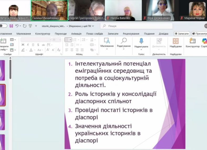This screenshot has height=150, width=207.
Task: Click the Save icon in quick access toolbar
Action: [11, 26]
